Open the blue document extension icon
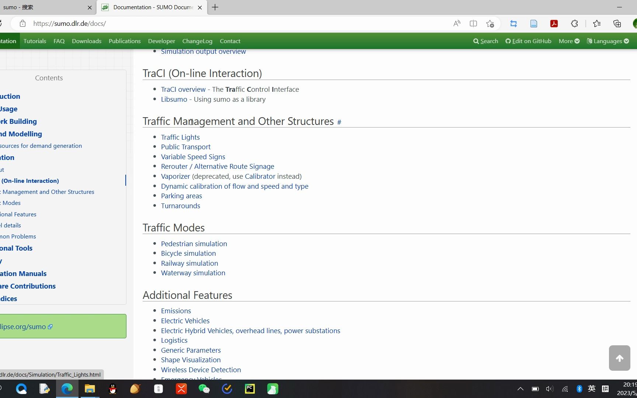The height and width of the screenshot is (398, 637). tap(534, 24)
